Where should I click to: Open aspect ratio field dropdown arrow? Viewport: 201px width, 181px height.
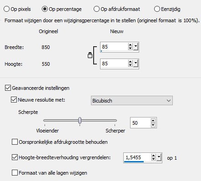[x=159, y=158]
